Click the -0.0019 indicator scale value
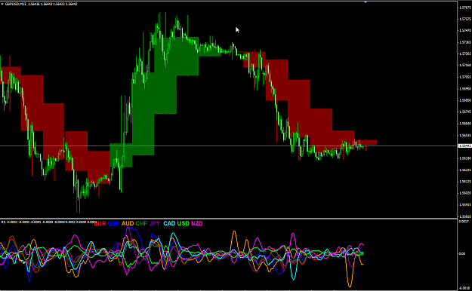Image resolution: width=472 pixels, height=291 pixels. click(464, 288)
